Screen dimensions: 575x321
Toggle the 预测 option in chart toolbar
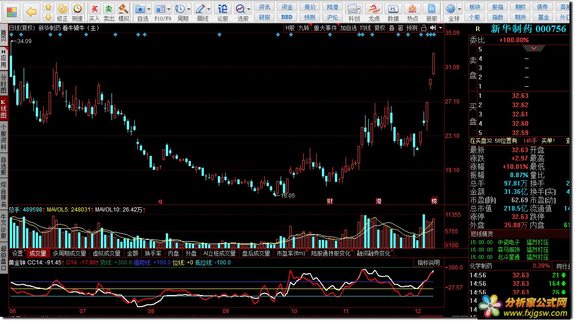click(x=412, y=28)
